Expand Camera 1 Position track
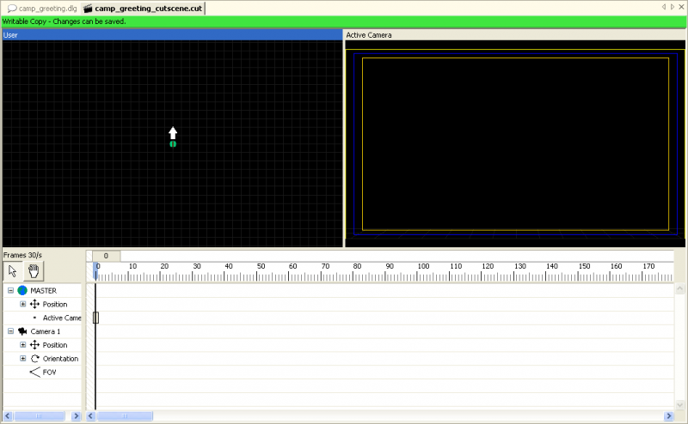The width and height of the screenshot is (688, 424). (23, 345)
